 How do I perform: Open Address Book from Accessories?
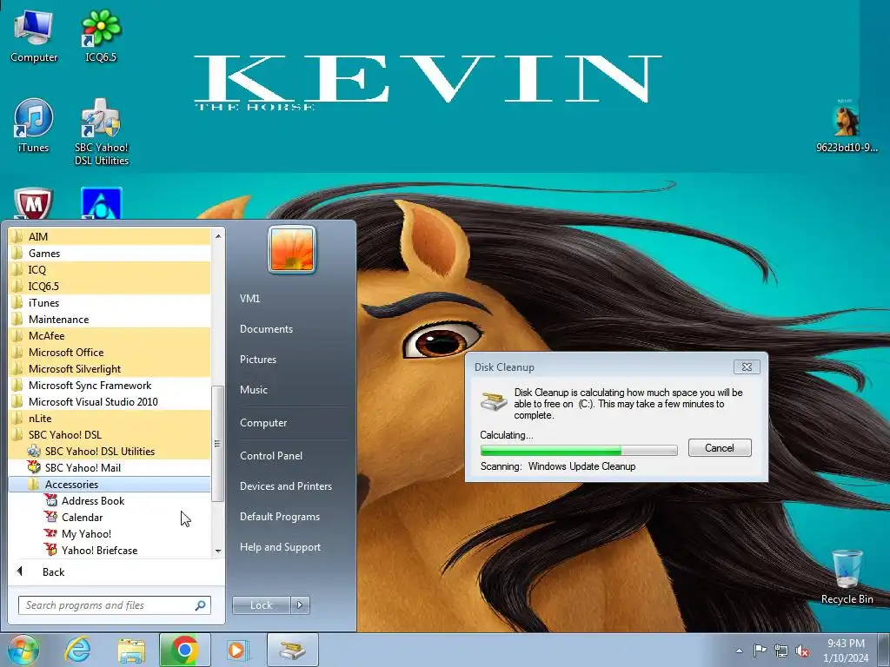(110, 500)
